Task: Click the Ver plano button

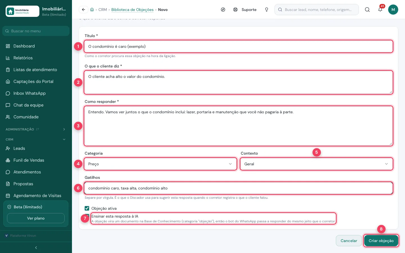Action: (36, 218)
